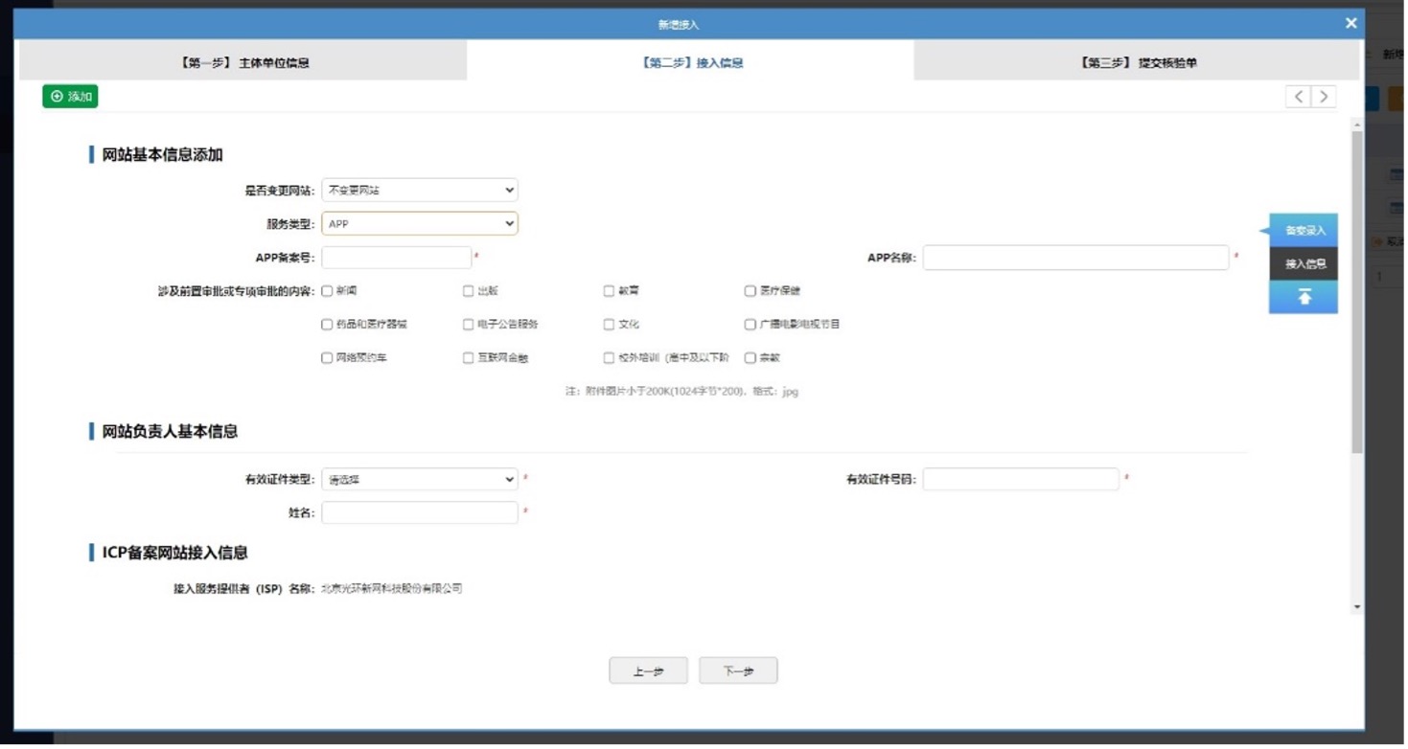Image resolution: width=1408 pixels, height=749 pixels.
Task: Click the scrollbar down arrow icon
Action: [x=1355, y=605]
